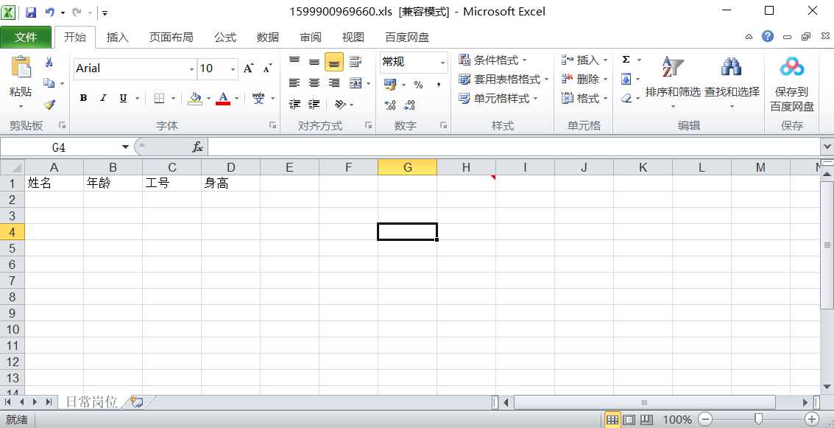Click 插入 cells button
834x428 pixels.
pyautogui.click(x=584, y=60)
